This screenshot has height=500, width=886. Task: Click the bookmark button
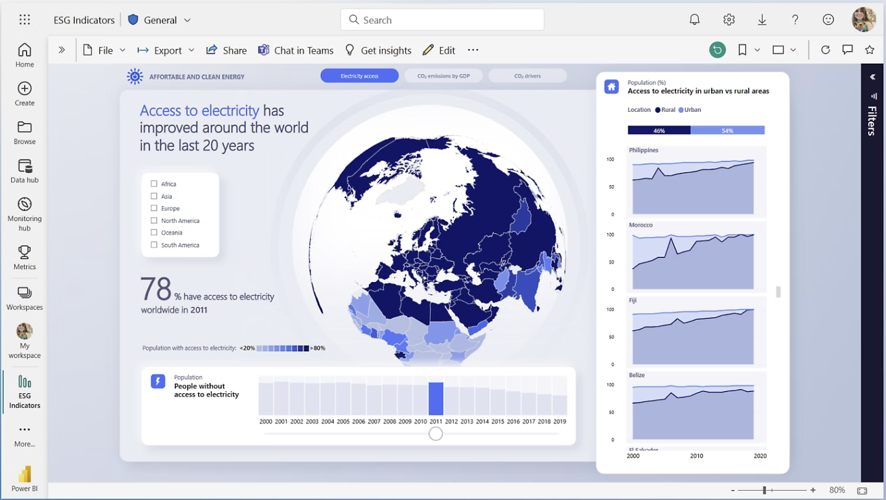(743, 50)
